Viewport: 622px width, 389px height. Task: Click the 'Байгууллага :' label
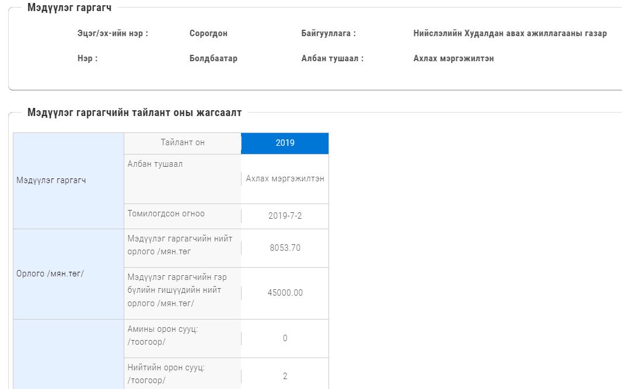[329, 33]
